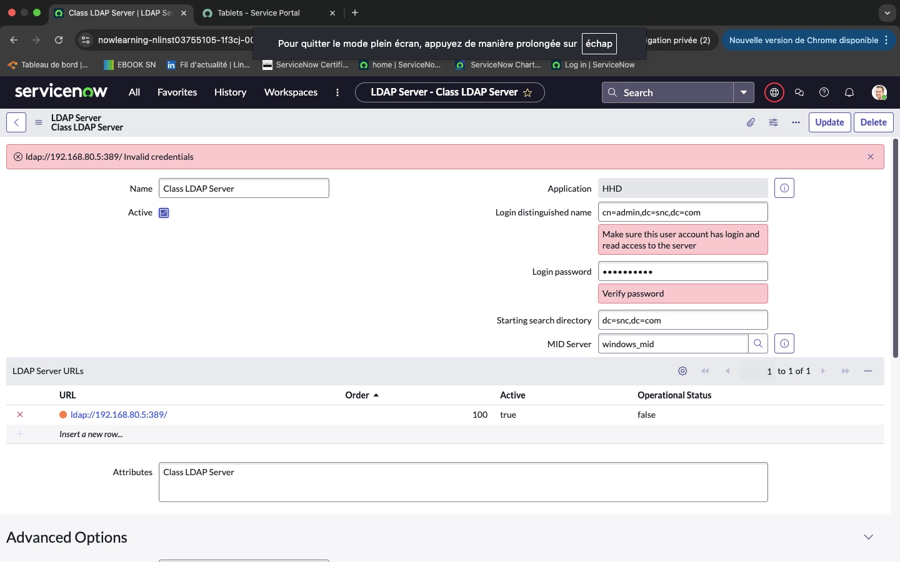Delete the ldap://192.168.80.5:389/ row with red X
The width and height of the screenshot is (900, 562).
point(20,415)
